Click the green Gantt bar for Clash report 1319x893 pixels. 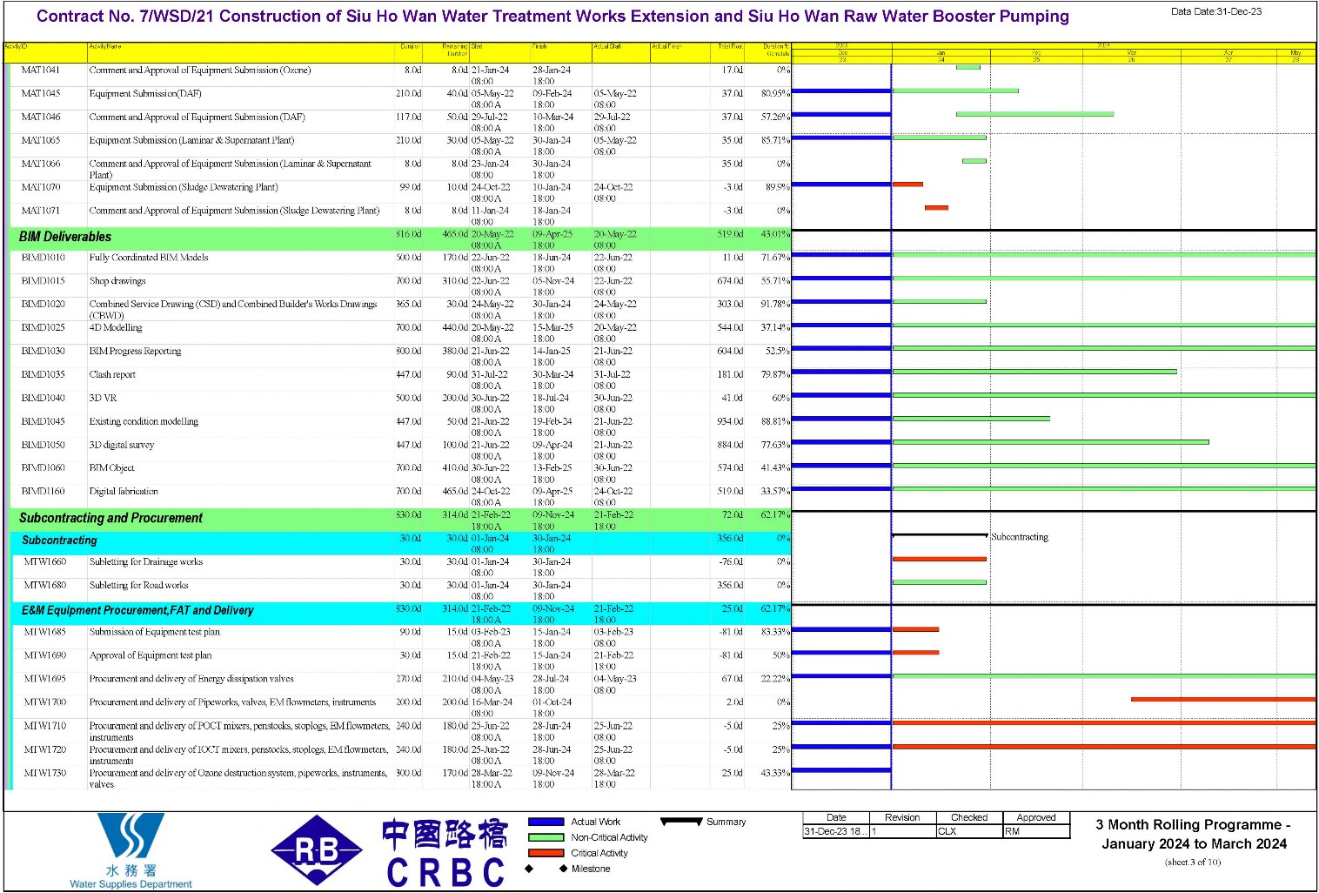pos(1034,372)
